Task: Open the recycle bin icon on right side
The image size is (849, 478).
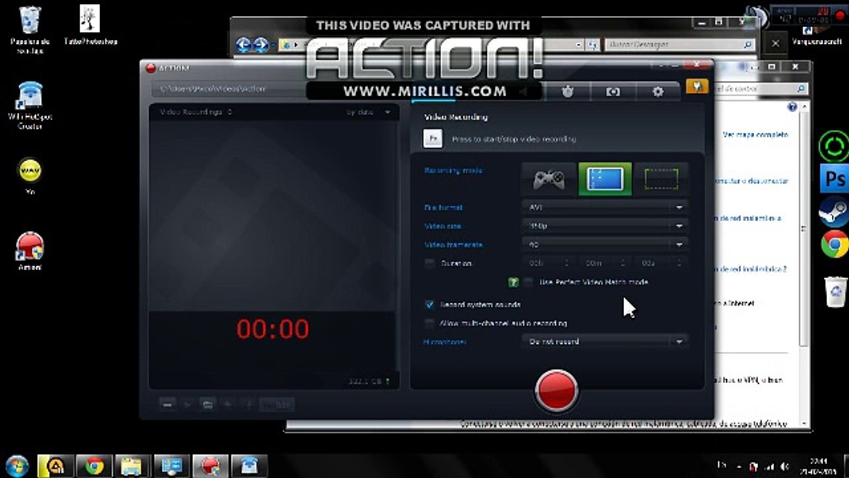Action: click(835, 291)
